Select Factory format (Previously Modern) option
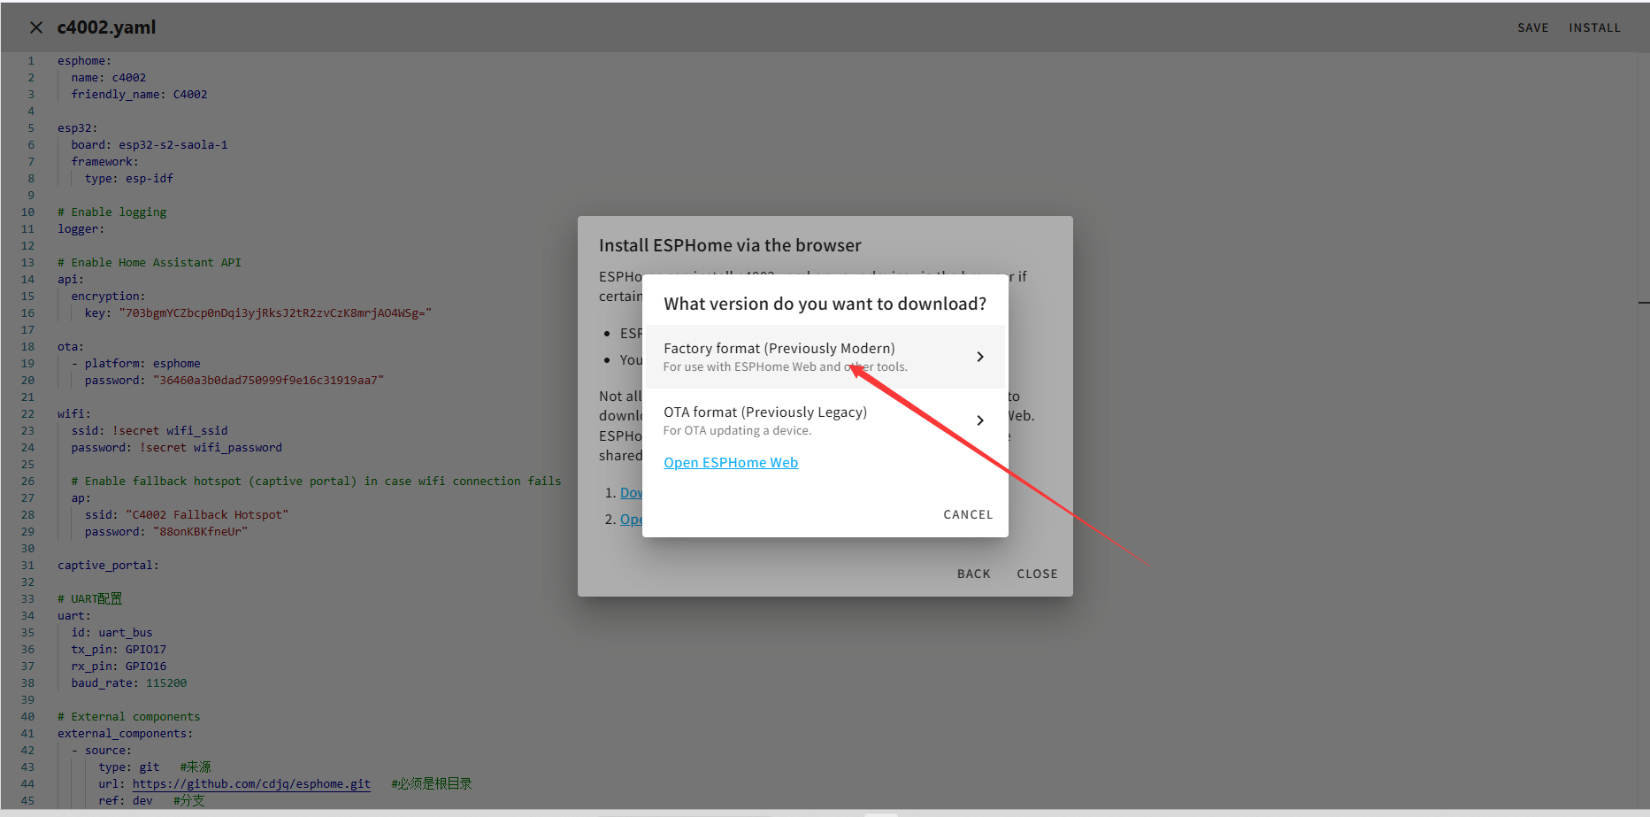The width and height of the screenshot is (1650, 817). pyautogui.click(x=779, y=356)
